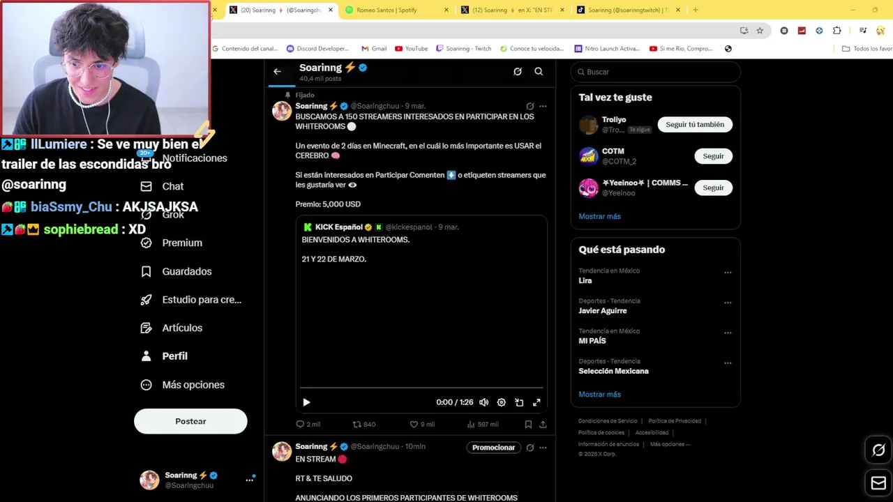Reply to the pinned post with 2 mil comments
893x502 pixels.
308,424
